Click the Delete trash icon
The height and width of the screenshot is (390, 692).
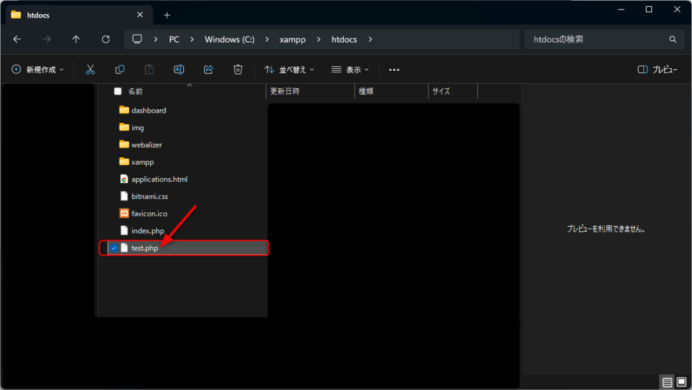238,69
